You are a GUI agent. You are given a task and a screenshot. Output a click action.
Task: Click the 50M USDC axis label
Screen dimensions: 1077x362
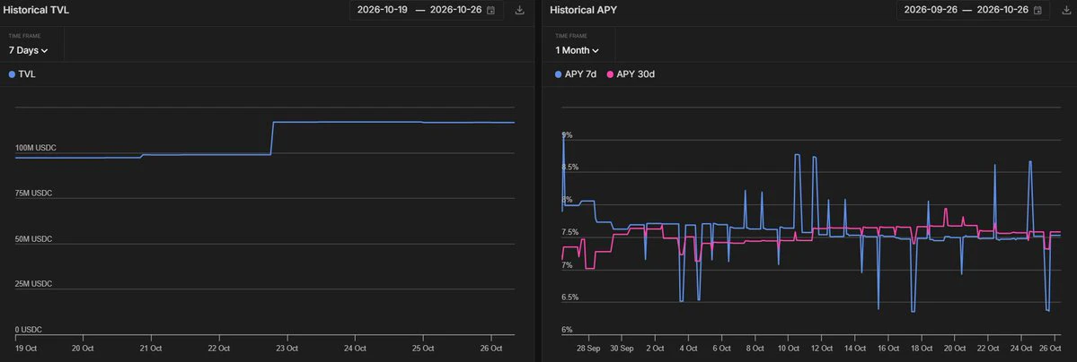pyautogui.click(x=33, y=239)
